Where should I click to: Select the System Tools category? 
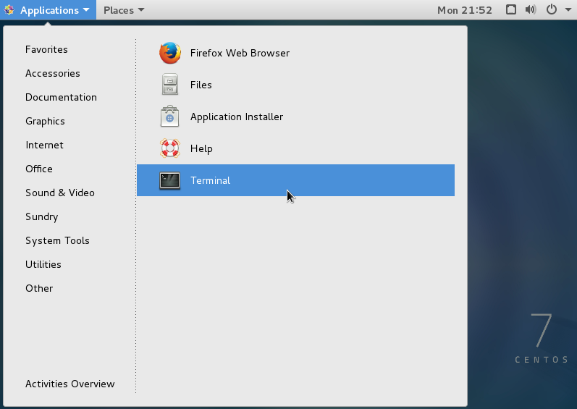(x=57, y=240)
